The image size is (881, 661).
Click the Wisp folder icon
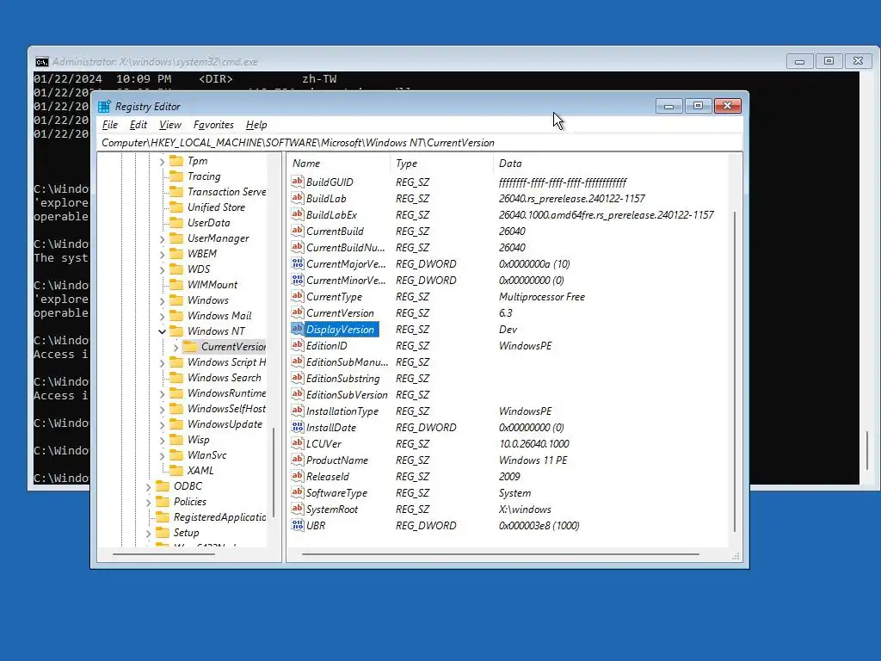click(176, 440)
